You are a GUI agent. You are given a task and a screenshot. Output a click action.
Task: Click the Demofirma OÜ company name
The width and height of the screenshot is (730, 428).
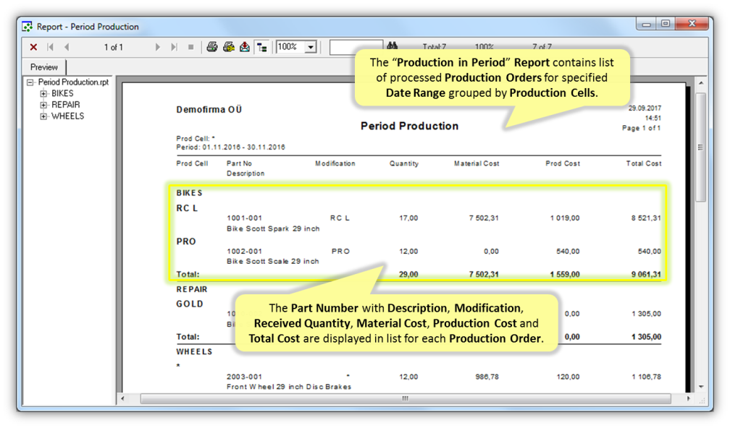click(209, 110)
